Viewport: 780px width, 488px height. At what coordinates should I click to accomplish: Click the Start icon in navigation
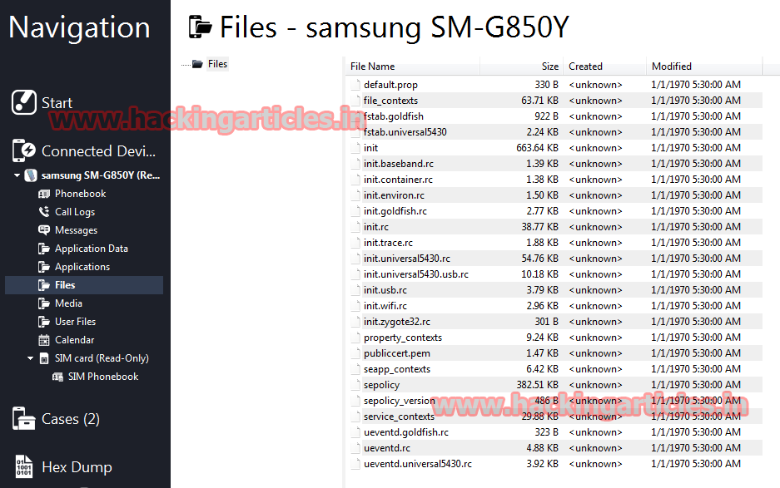click(x=24, y=102)
